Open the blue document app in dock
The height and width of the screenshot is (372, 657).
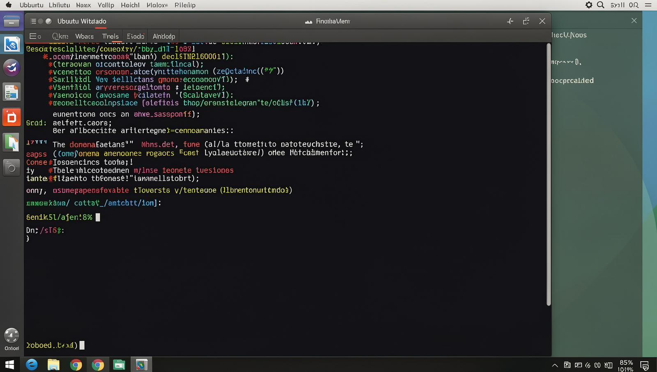pyautogui.click(x=11, y=44)
